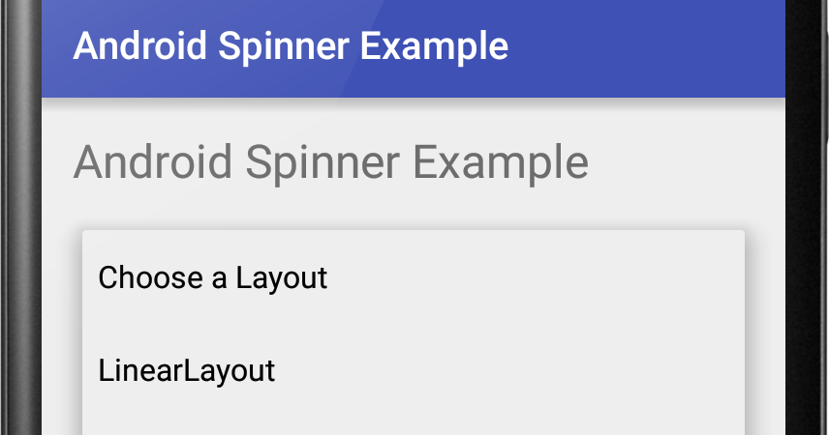
Task: Click word "Android" in the gray heading
Action: (153, 161)
